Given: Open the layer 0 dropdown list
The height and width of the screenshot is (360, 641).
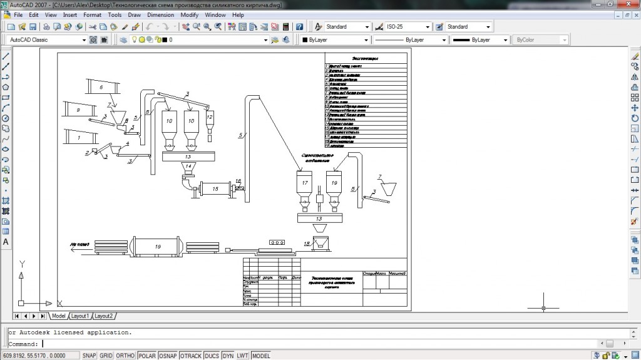Looking at the screenshot, I should pos(265,39).
